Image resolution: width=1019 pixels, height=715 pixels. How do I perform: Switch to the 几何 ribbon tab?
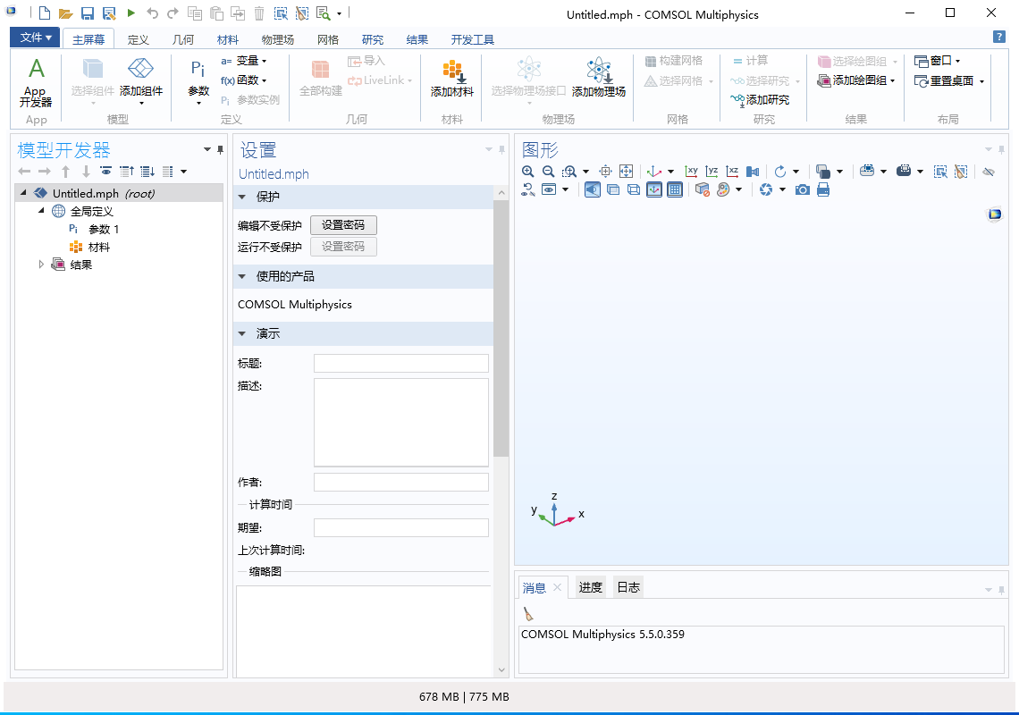182,39
